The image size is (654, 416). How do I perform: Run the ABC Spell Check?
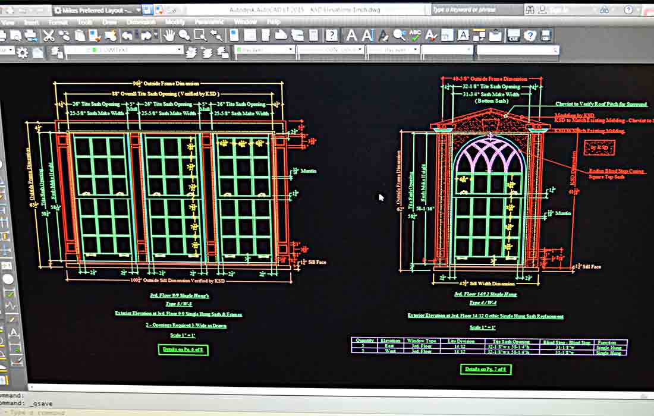tap(415, 36)
